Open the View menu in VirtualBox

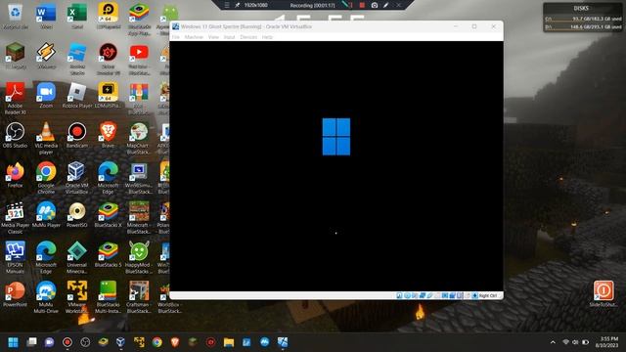pyautogui.click(x=213, y=37)
